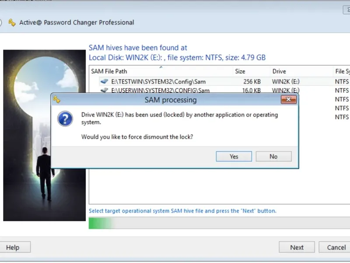Image resolution: width=350 pixels, height=263 pixels.
Task: Click the green scan progress bar
Action: coord(220,223)
